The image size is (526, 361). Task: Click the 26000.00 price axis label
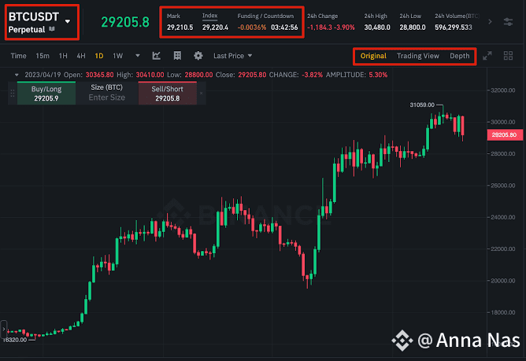(x=503, y=186)
